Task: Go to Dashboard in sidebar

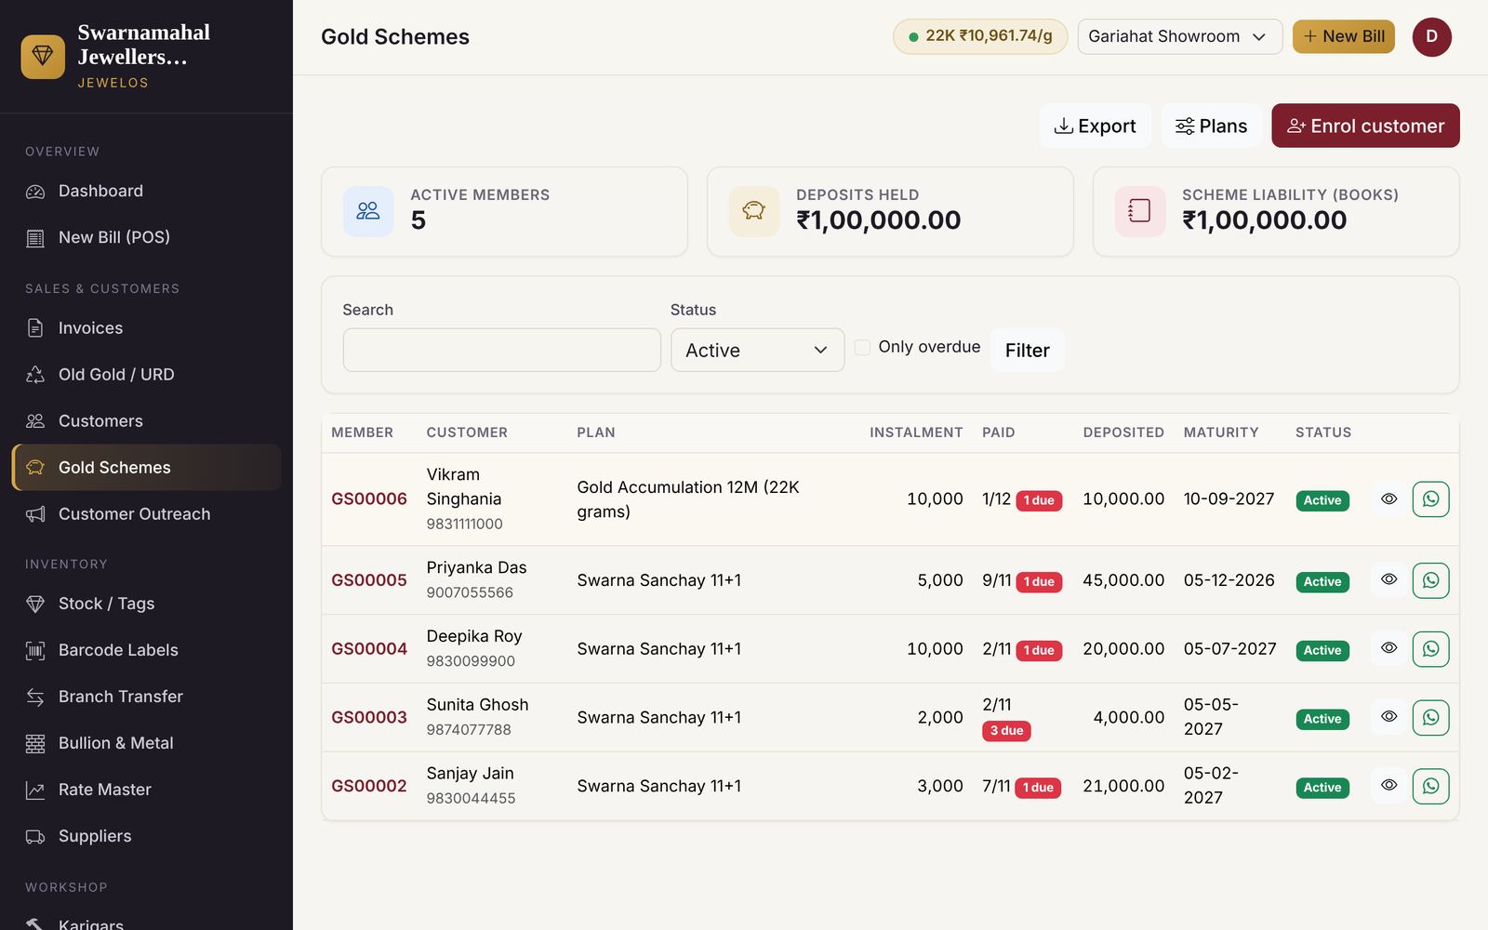Action: coord(146,191)
